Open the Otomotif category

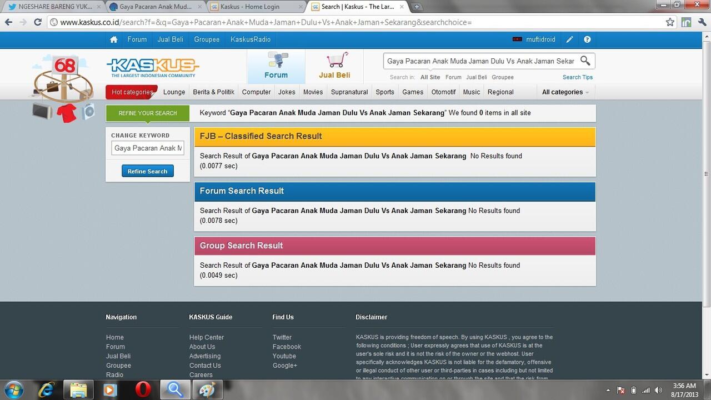pyautogui.click(x=443, y=92)
